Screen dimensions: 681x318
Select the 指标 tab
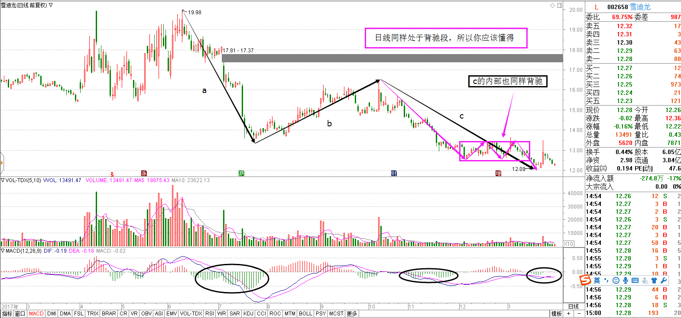(x=7, y=314)
